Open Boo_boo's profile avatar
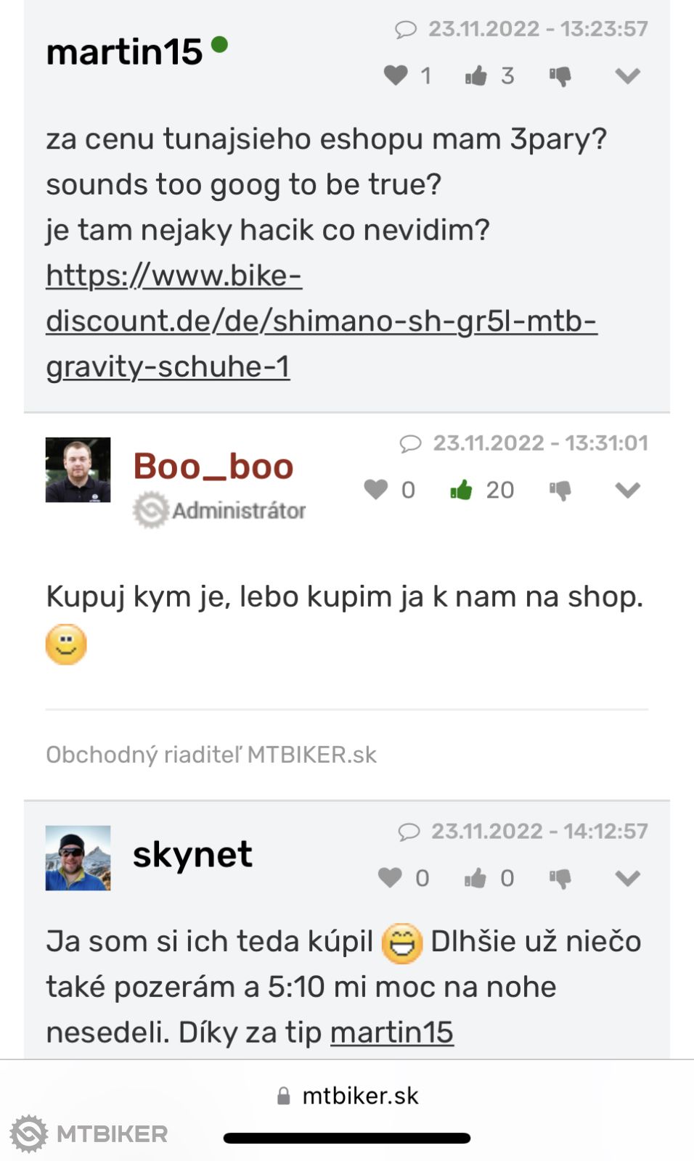Viewport: 694px width, 1161px height. pos(78,469)
